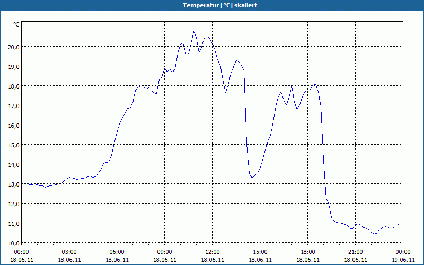Click the 19.06.11 date label
Viewport: 424px width, 265px height.
403,260
